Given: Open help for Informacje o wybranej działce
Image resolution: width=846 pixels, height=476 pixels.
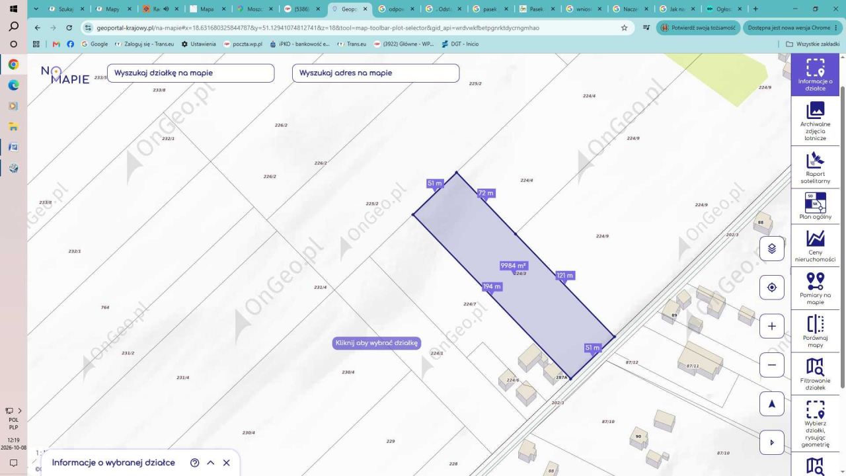Looking at the screenshot, I should coord(194,463).
